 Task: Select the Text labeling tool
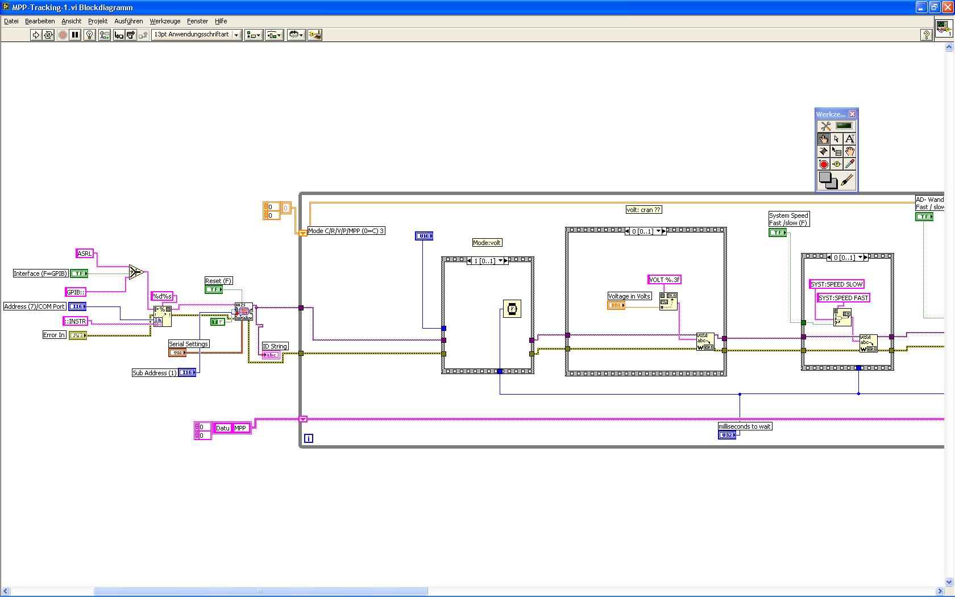coord(849,139)
